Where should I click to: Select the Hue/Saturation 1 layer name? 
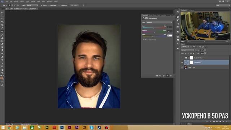tap(199, 58)
